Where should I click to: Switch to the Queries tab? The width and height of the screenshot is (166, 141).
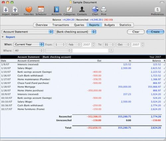[x=79, y=25]
